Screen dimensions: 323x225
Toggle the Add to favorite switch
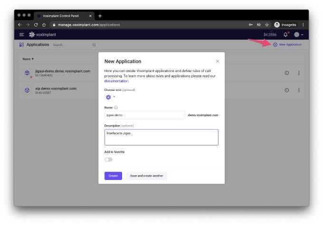(108, 160)
